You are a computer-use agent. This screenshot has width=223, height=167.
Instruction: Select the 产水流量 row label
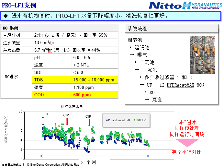12,50
